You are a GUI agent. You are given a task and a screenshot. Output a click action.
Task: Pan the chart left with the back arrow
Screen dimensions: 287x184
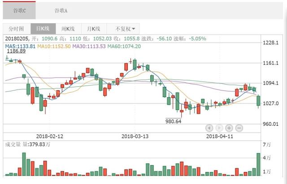209,128
